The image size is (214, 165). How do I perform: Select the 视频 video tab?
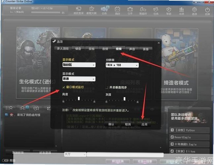pos(119,49)
